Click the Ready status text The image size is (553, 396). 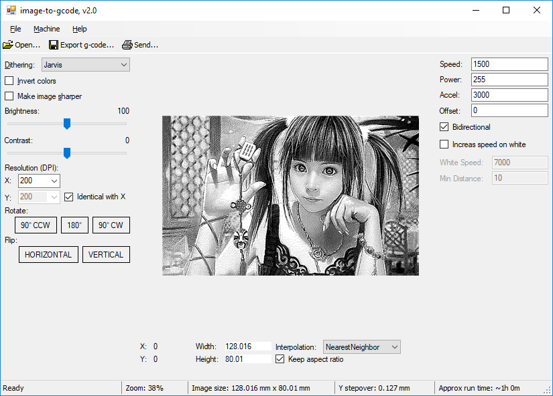click(x=13, y=388)
